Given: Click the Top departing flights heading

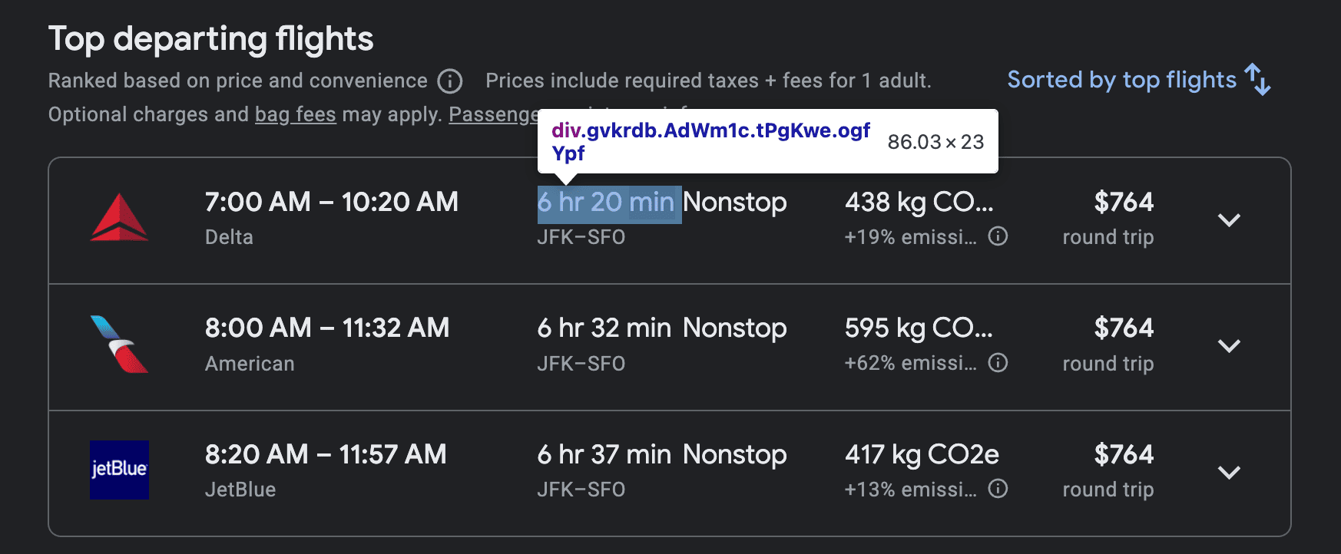Looking at the screenshot, I should point(210,38).
